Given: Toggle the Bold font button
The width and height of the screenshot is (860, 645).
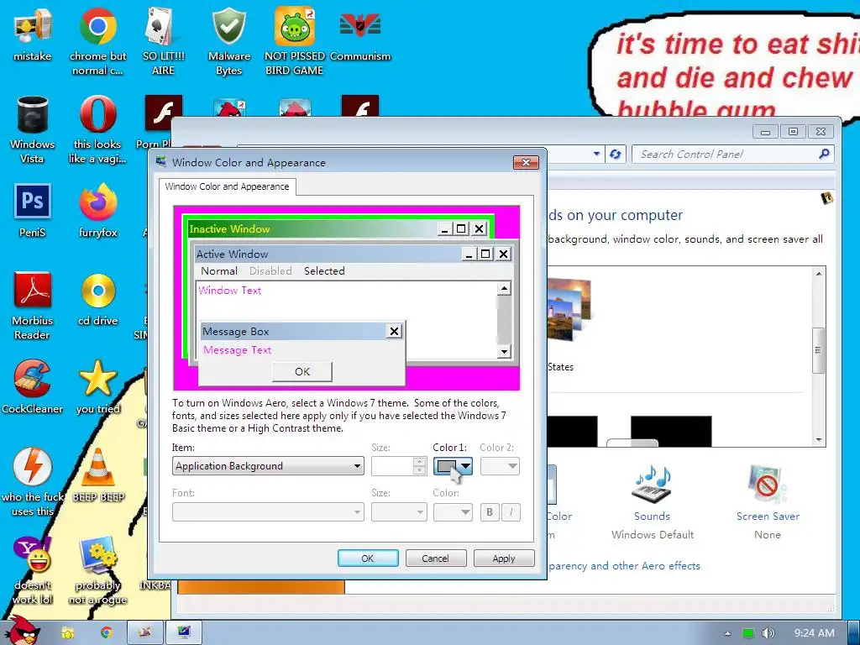Looking at the screenshot, I should (x=490, y=511).
